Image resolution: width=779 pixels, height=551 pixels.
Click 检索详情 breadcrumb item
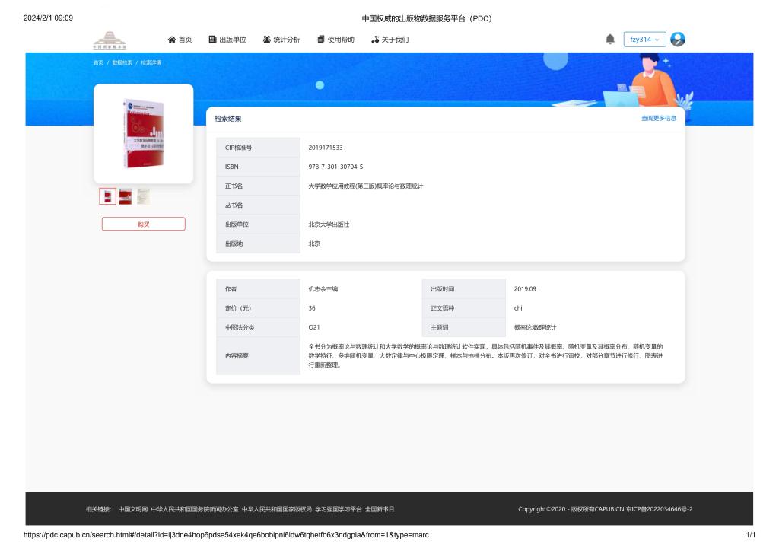151,62
